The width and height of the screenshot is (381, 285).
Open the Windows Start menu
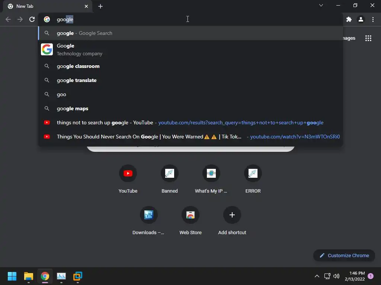tap(12, 276)
